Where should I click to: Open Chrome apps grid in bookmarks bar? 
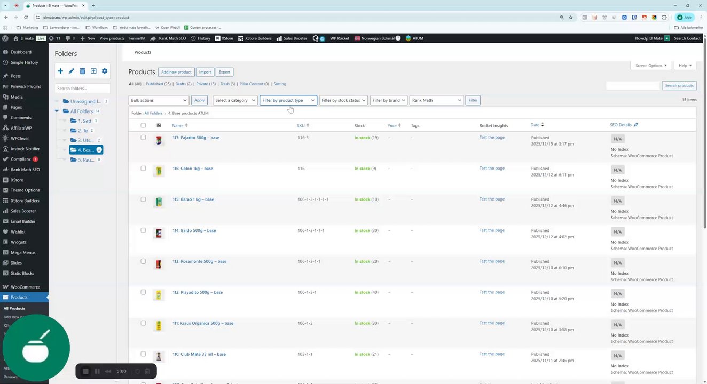click(x=6, y=27)
